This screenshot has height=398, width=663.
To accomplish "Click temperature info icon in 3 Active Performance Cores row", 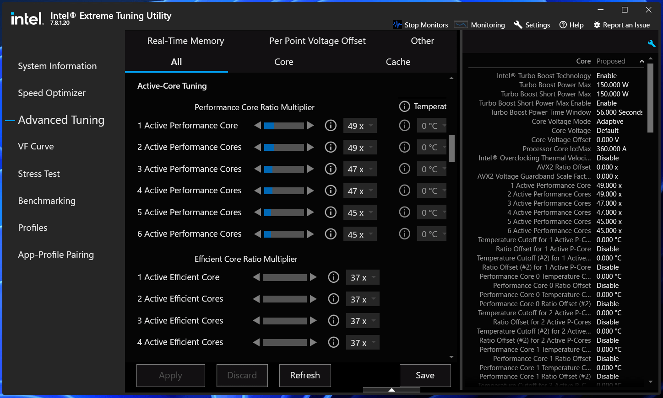I will click(x=405, y=169).
